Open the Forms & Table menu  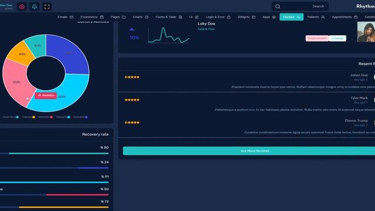[x=169, y=17]
